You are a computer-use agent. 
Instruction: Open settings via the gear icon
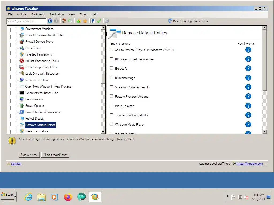107,21
